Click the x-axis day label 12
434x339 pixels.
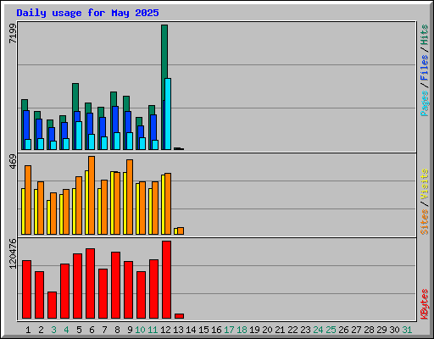click(165, 330)
